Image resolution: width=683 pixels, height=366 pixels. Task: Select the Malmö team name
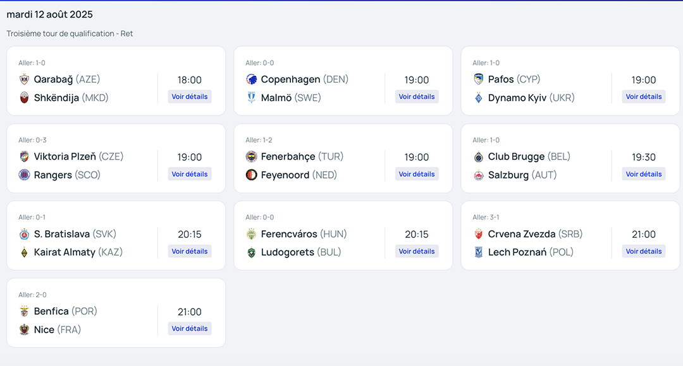click(276, 98)
